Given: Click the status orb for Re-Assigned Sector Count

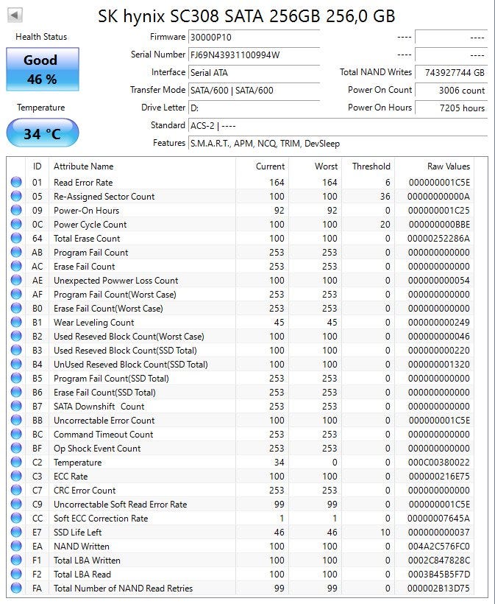Looking at the screenshot, I should coord(16,196).
